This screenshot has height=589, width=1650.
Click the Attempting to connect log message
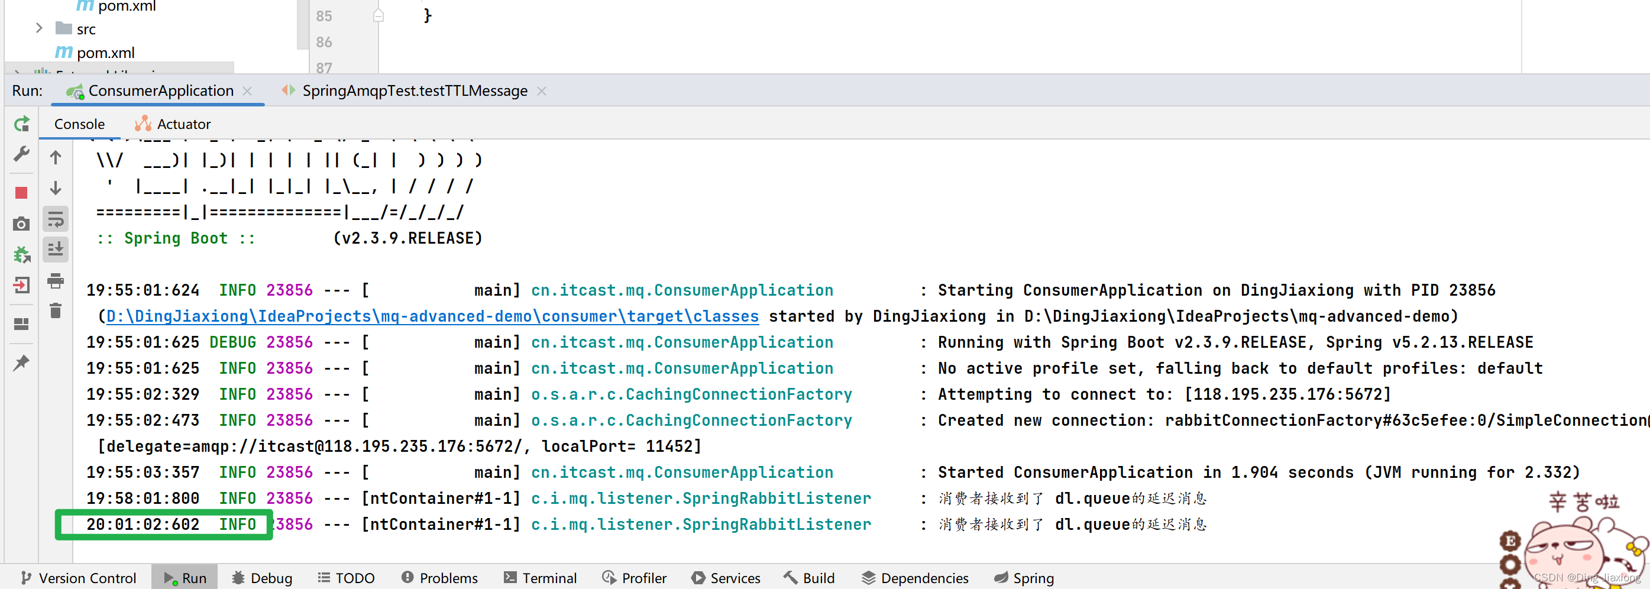click(1164, 394)
